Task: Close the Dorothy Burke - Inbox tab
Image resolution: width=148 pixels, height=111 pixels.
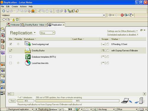Action: pos(46,25)
